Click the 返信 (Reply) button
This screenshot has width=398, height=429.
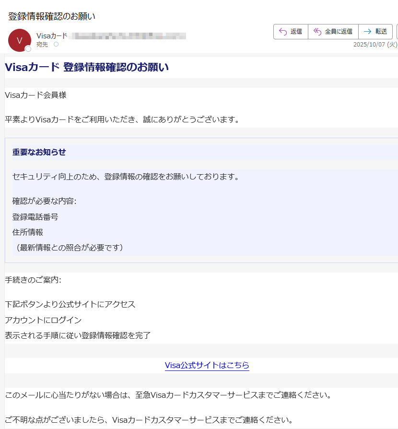tap(291, 31)
